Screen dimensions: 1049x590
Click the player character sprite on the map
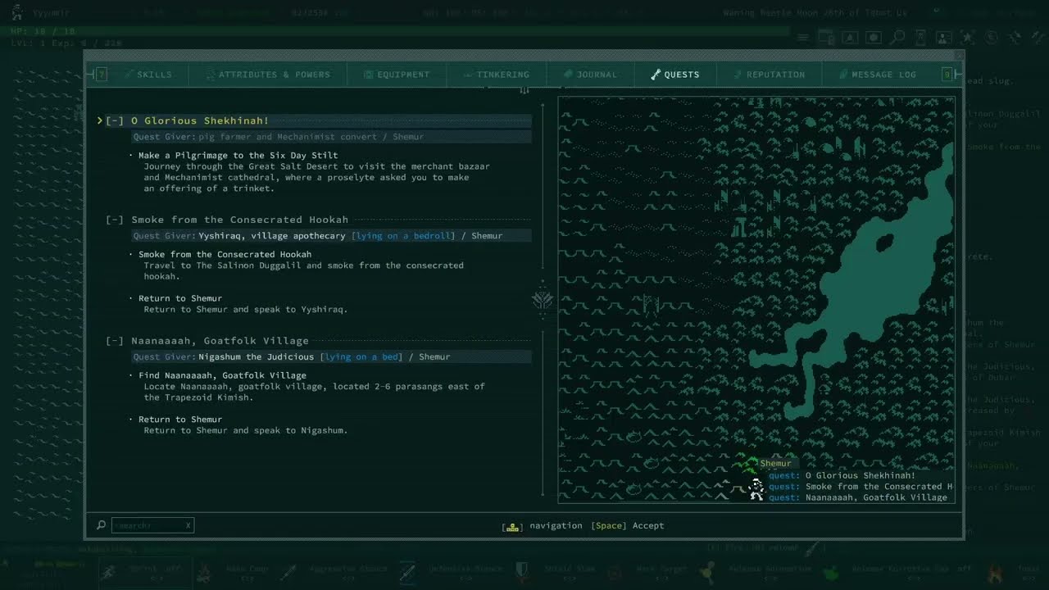756,490
